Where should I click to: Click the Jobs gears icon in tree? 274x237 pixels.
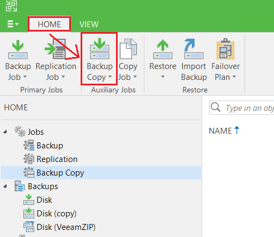[x=20, y=132]
